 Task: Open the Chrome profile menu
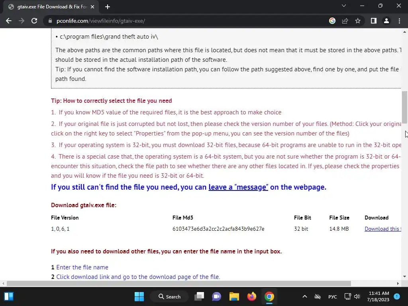[x=386, y=21]
